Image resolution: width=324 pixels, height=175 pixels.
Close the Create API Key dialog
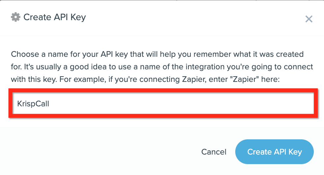[x=309, y=19]
